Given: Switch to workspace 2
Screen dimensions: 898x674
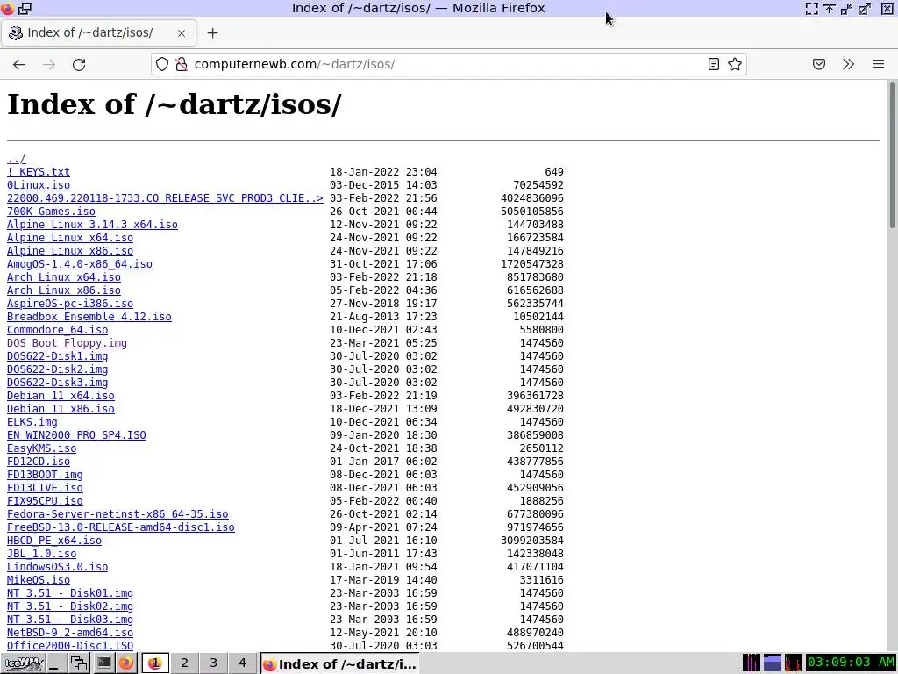Looking at the screenshot, I should (184, 663).
